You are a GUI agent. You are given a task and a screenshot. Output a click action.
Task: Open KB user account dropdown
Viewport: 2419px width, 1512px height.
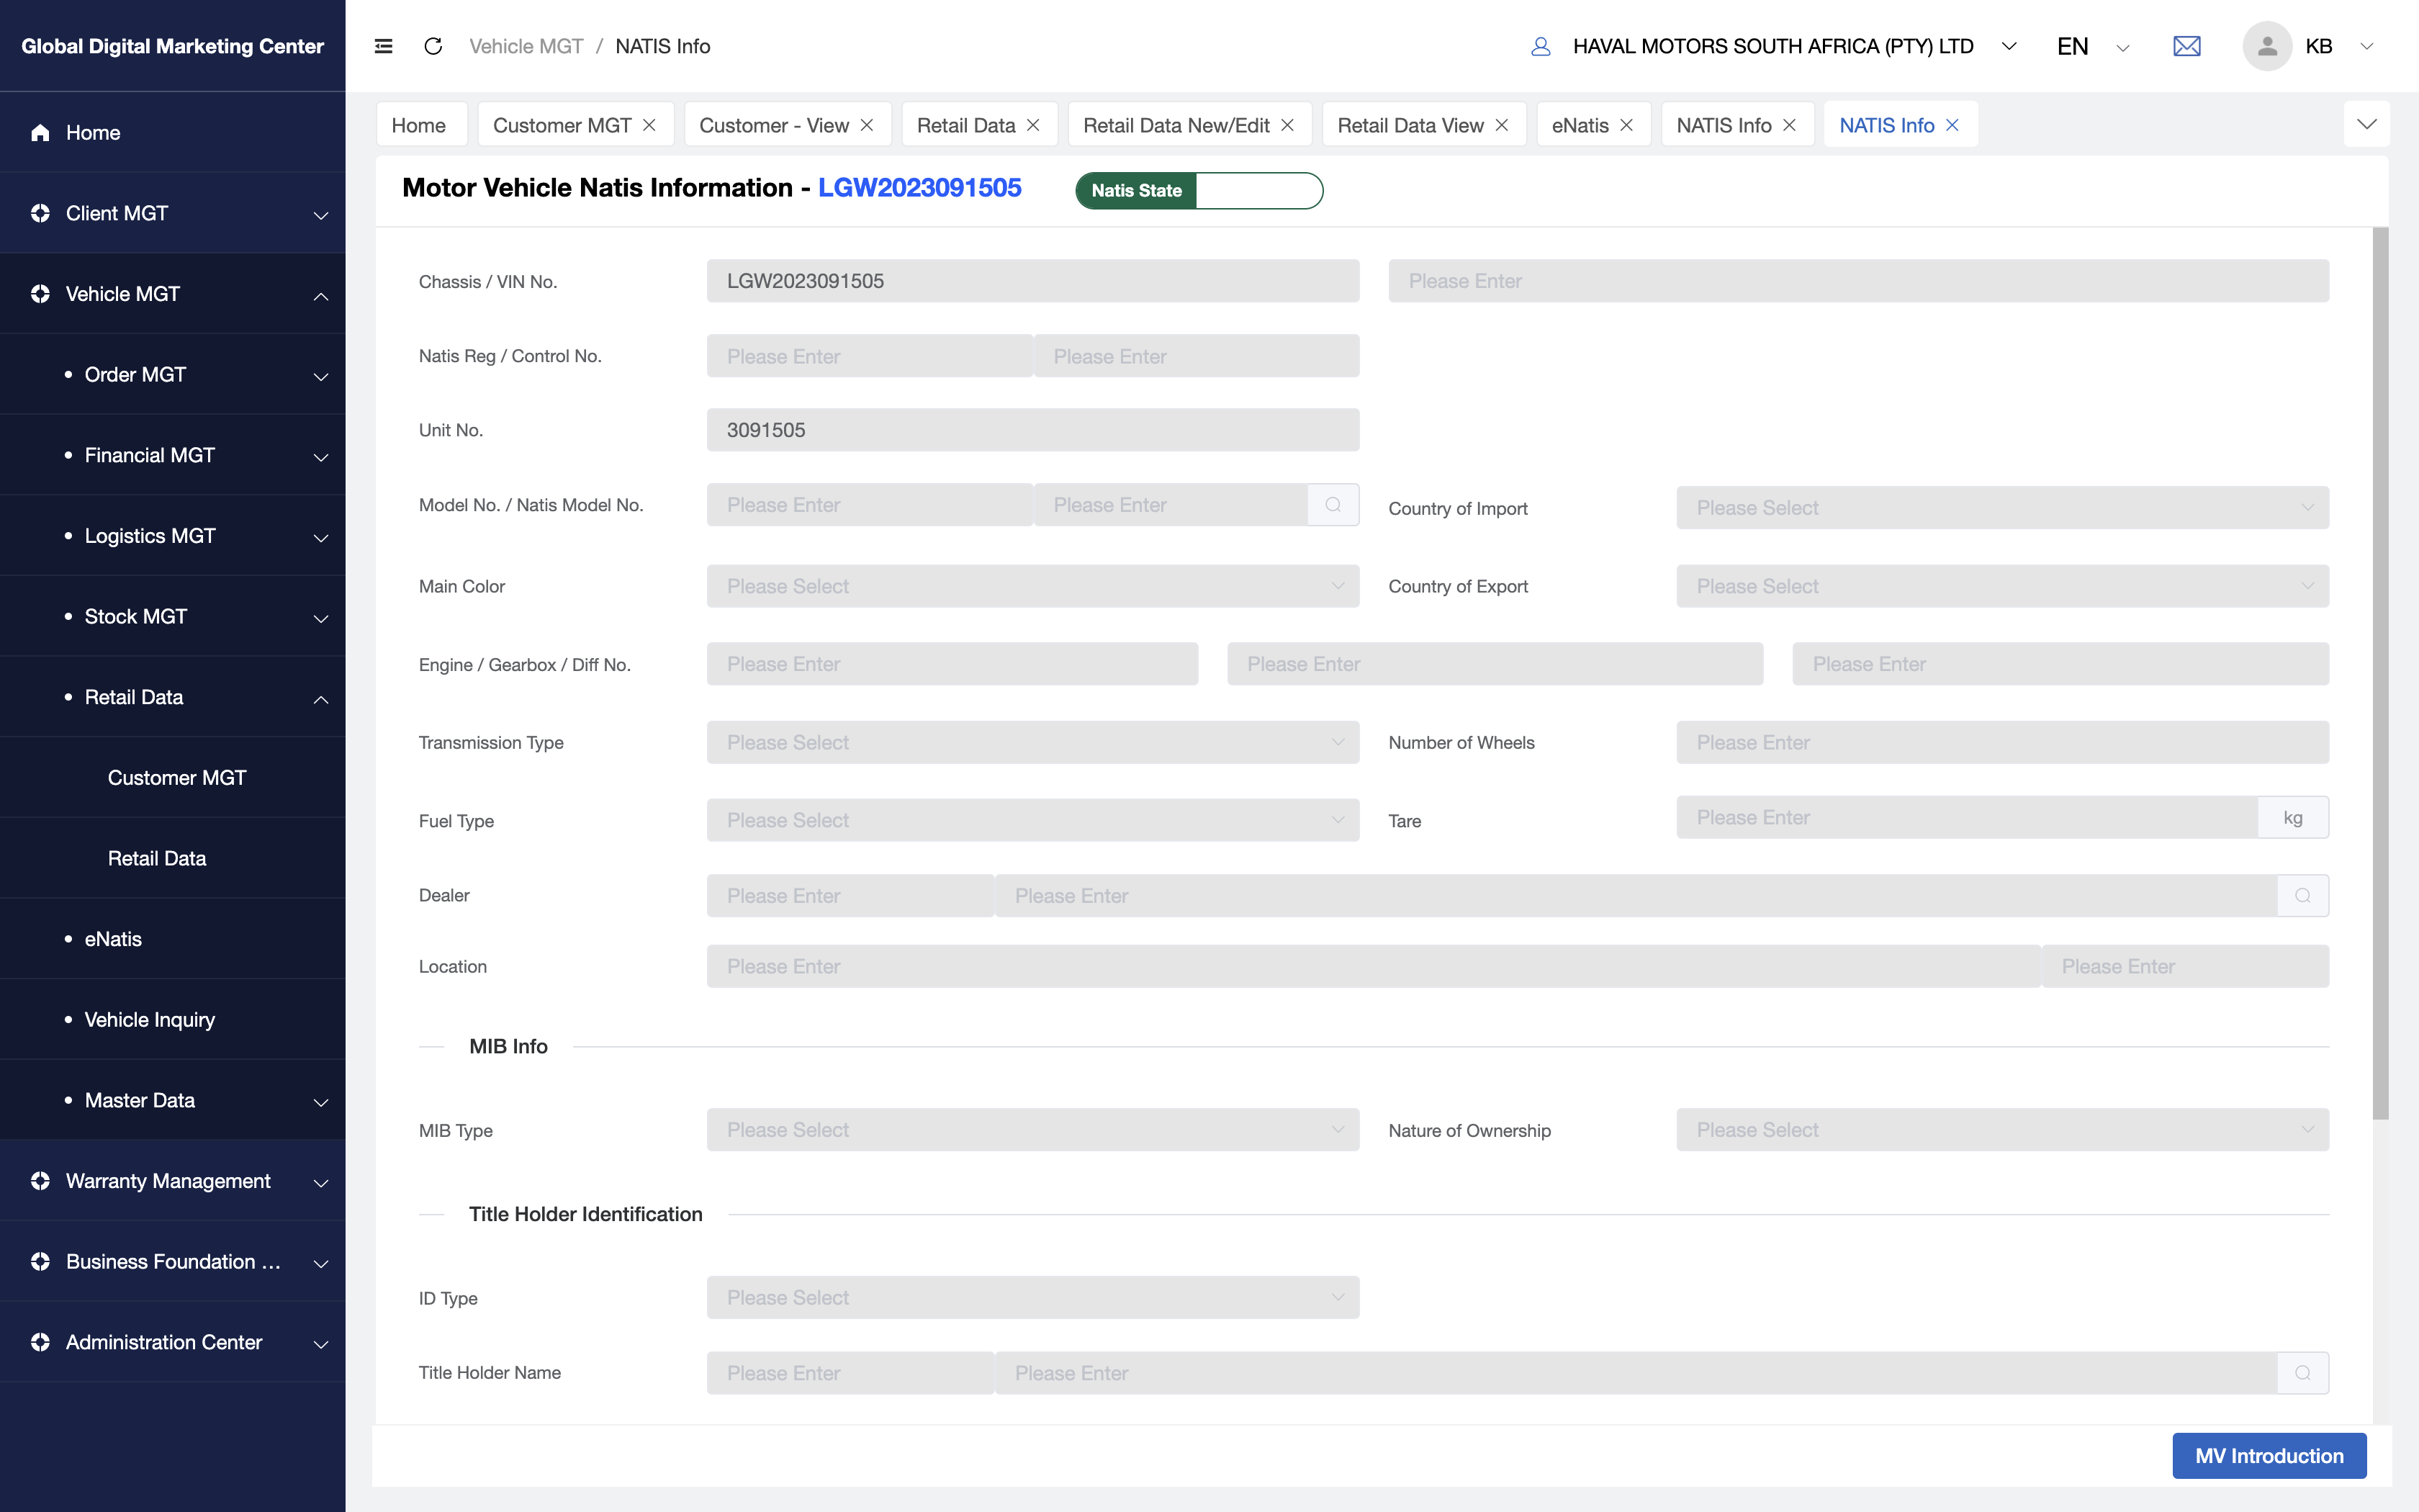click(2366, 46)
